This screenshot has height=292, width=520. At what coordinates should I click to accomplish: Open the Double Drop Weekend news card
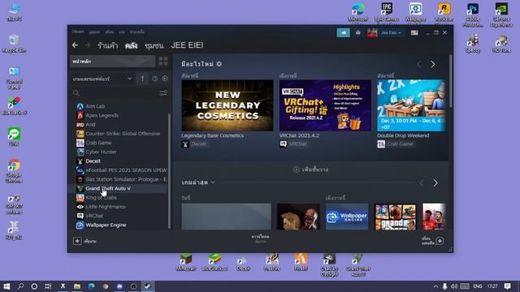click(411, 105)
